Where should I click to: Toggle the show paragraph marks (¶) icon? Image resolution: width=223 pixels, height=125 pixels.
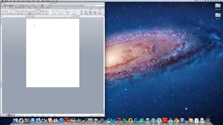pyautogui.click(x=33, y=6)
